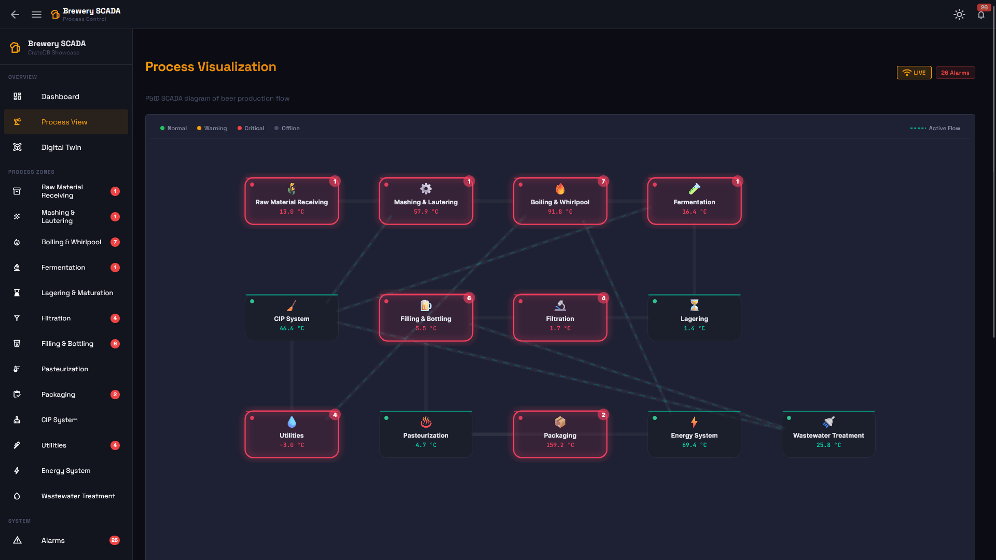
Task: Click the back arrow icon
Action: coord(15,15)
